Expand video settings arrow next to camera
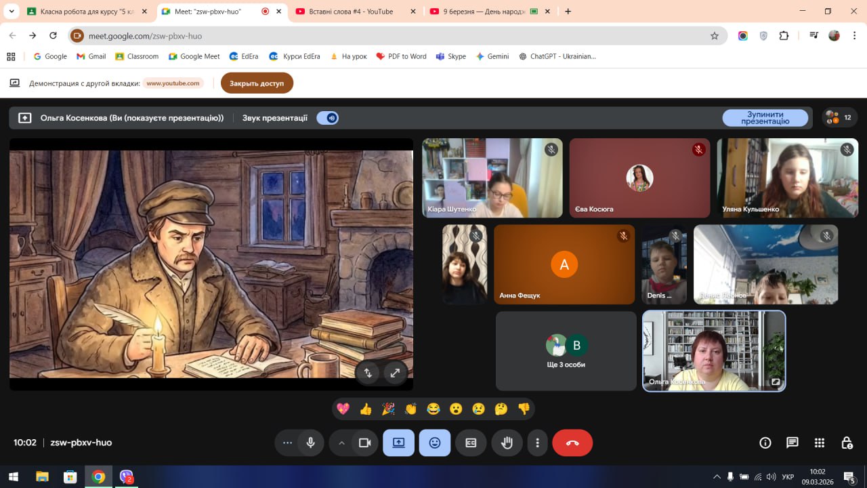The image size is (867, 488). (x=341, y=443)
